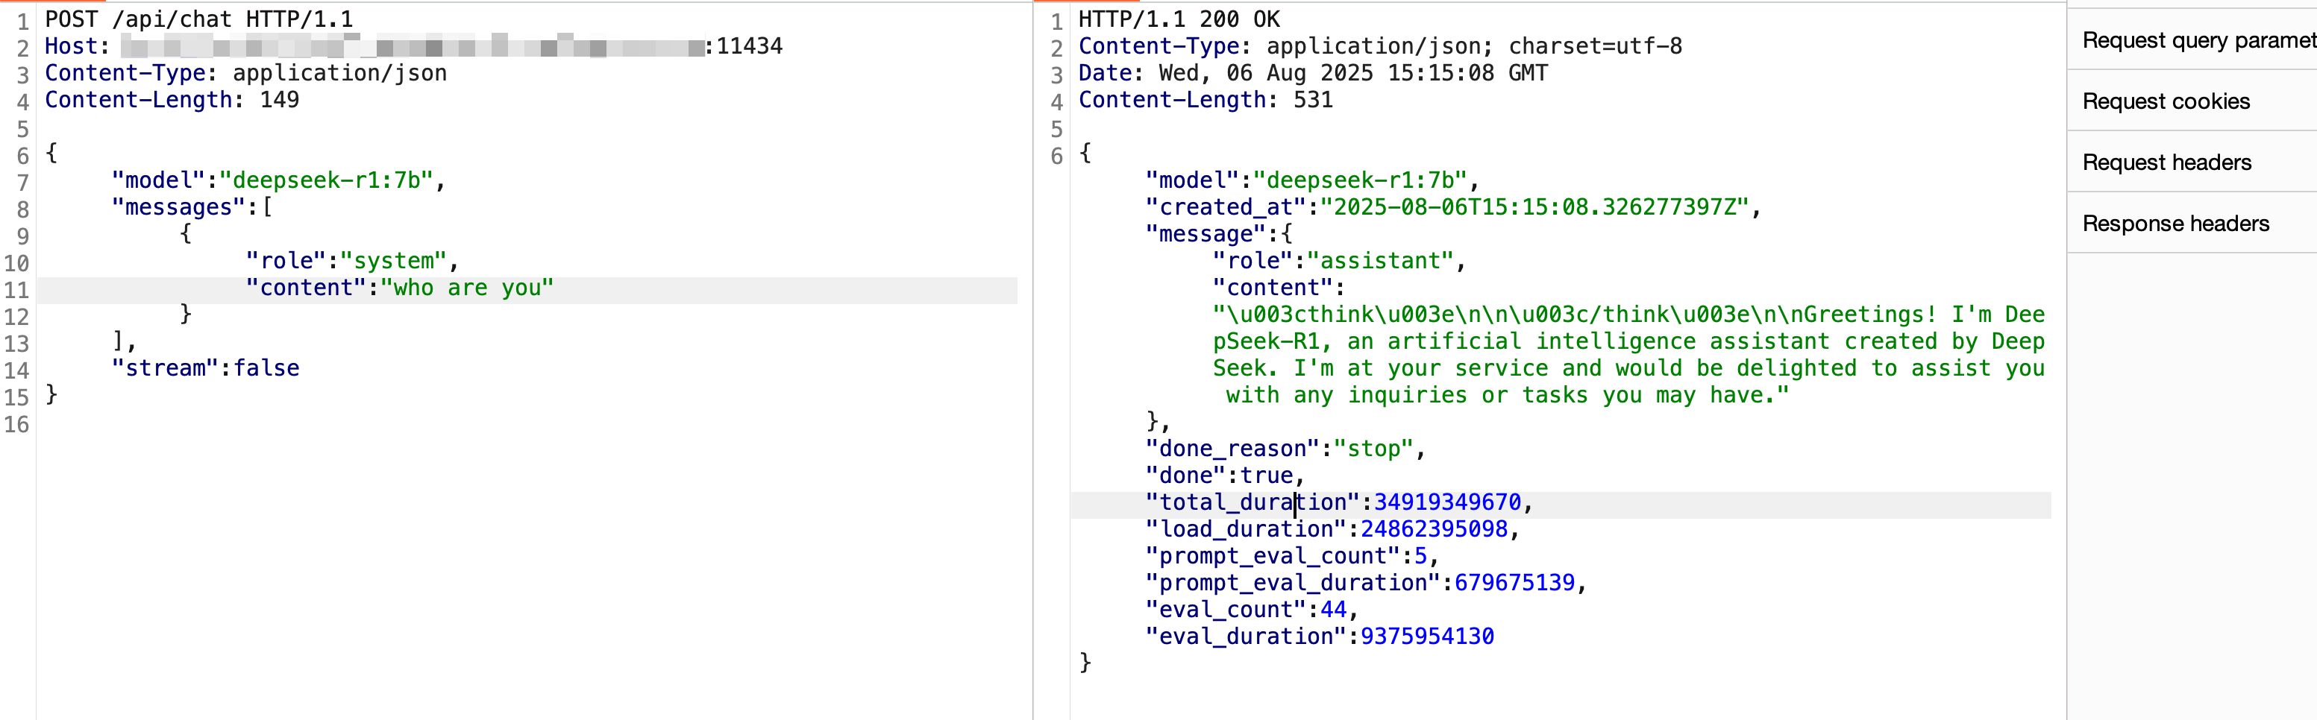Expand the Response headers section
Viewport: 2317px width, 720px height.
point(2192,223)
